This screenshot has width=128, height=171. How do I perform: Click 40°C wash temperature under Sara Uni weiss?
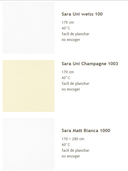point(66,28)
